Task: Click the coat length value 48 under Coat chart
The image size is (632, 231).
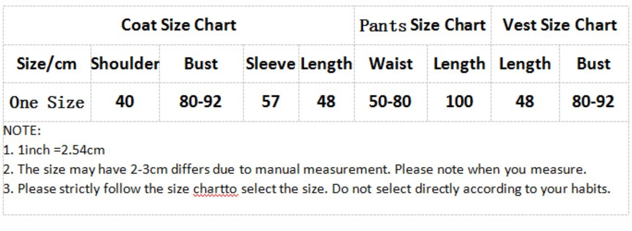Action: click(326, 102)
